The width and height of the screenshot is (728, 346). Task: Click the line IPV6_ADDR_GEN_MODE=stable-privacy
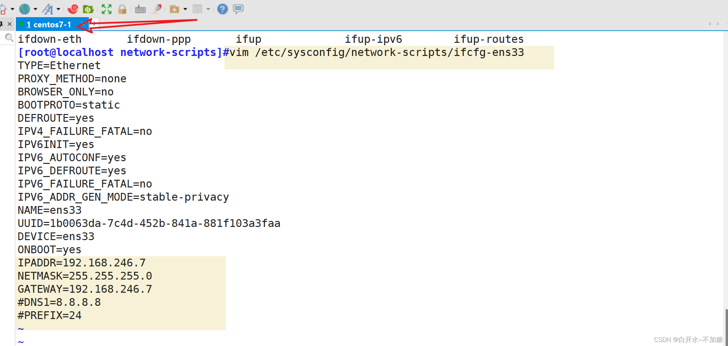pyautogui.click(x=124, y=197)
